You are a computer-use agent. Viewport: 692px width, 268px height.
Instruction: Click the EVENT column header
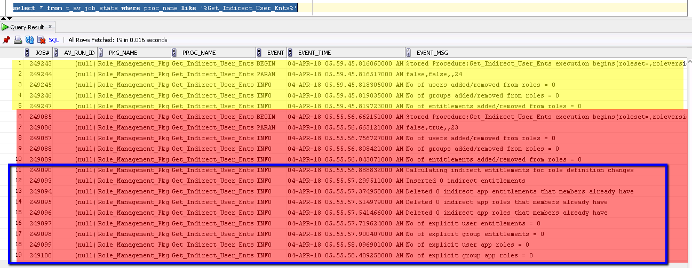point(275,53)
